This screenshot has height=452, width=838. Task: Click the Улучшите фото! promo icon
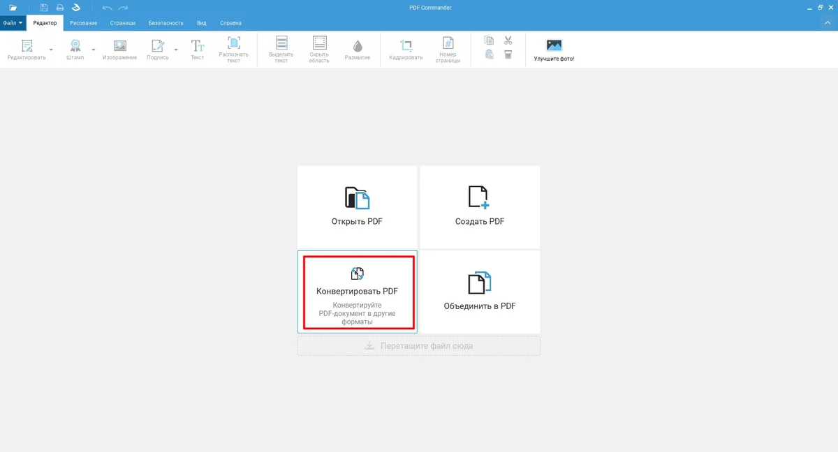[554, 50]
